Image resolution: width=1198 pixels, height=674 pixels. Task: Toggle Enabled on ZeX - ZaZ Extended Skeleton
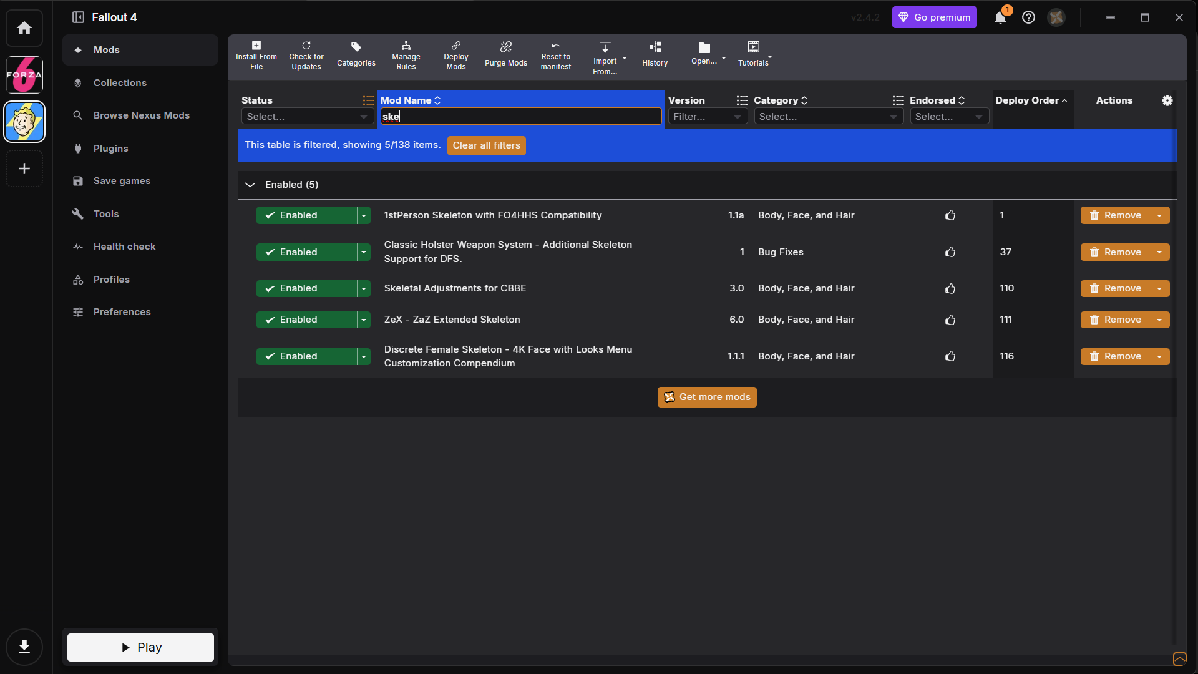point(306,320)
